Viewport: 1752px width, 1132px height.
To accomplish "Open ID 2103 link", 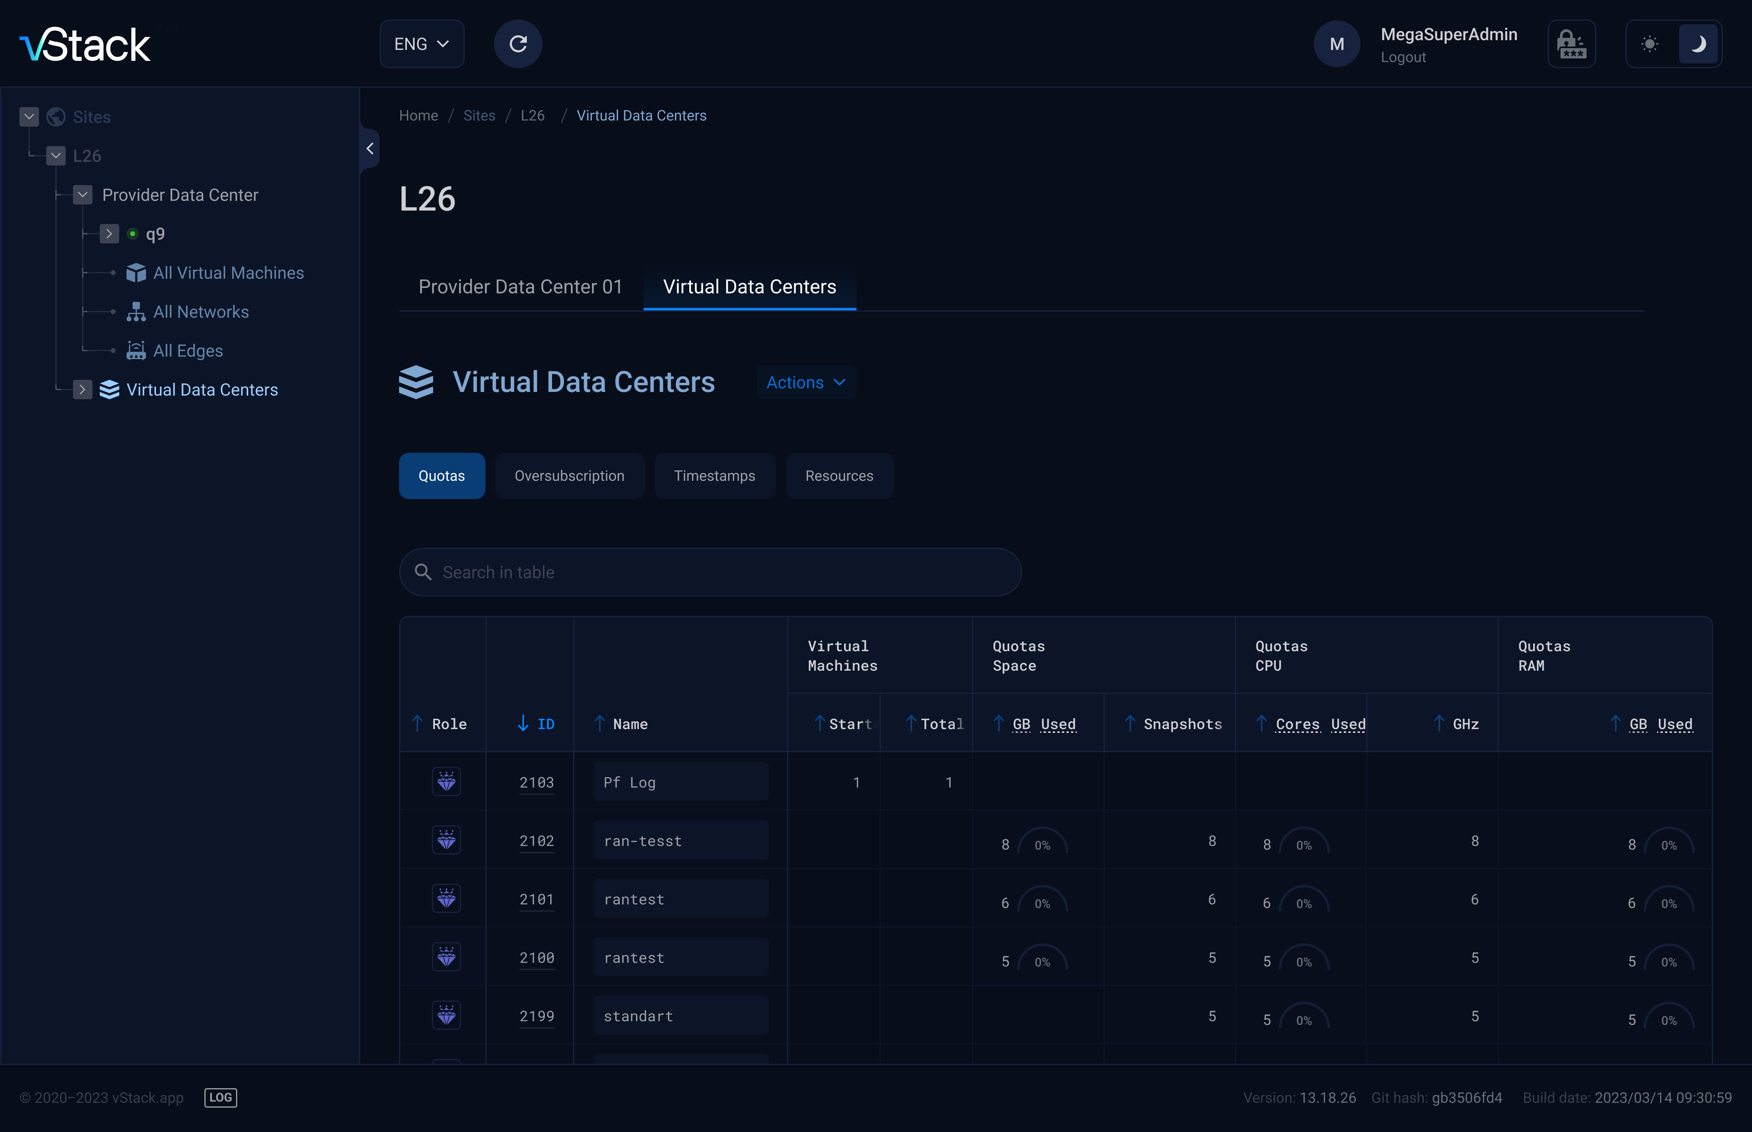I will pos(536,783).
